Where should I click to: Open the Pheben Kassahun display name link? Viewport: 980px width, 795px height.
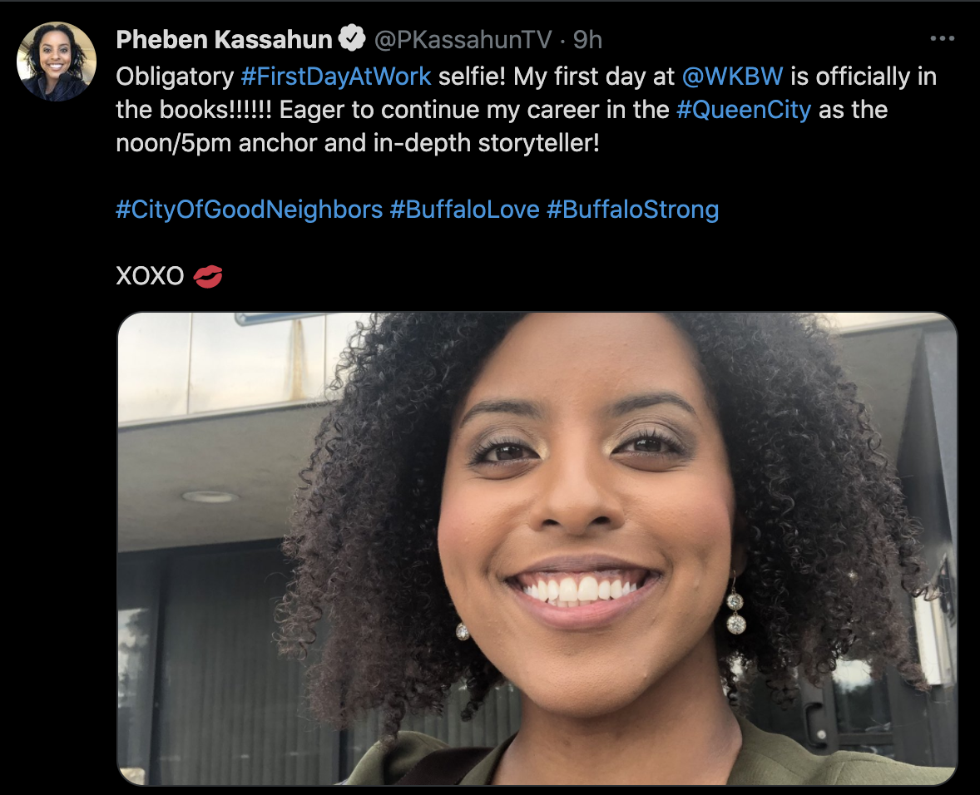click(224, 39)
